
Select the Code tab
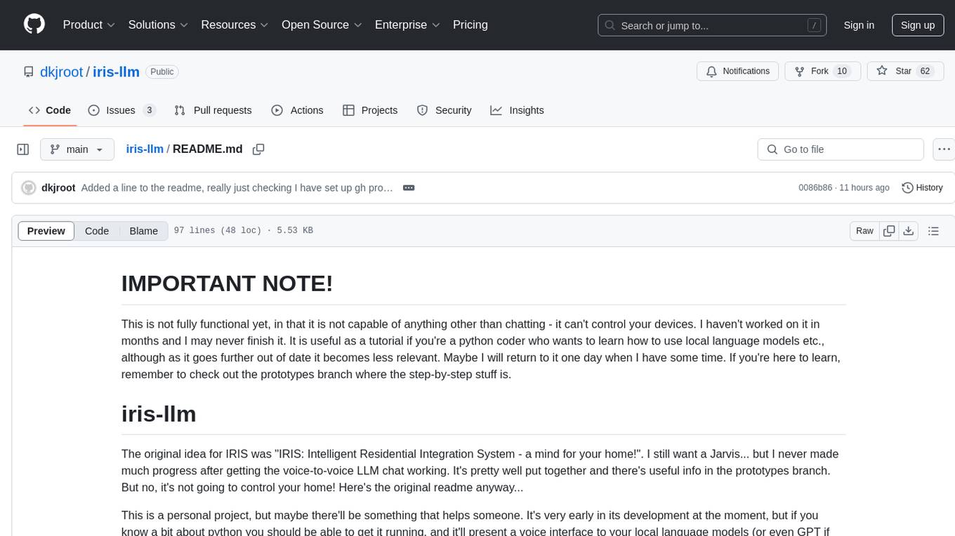(50, 110)
